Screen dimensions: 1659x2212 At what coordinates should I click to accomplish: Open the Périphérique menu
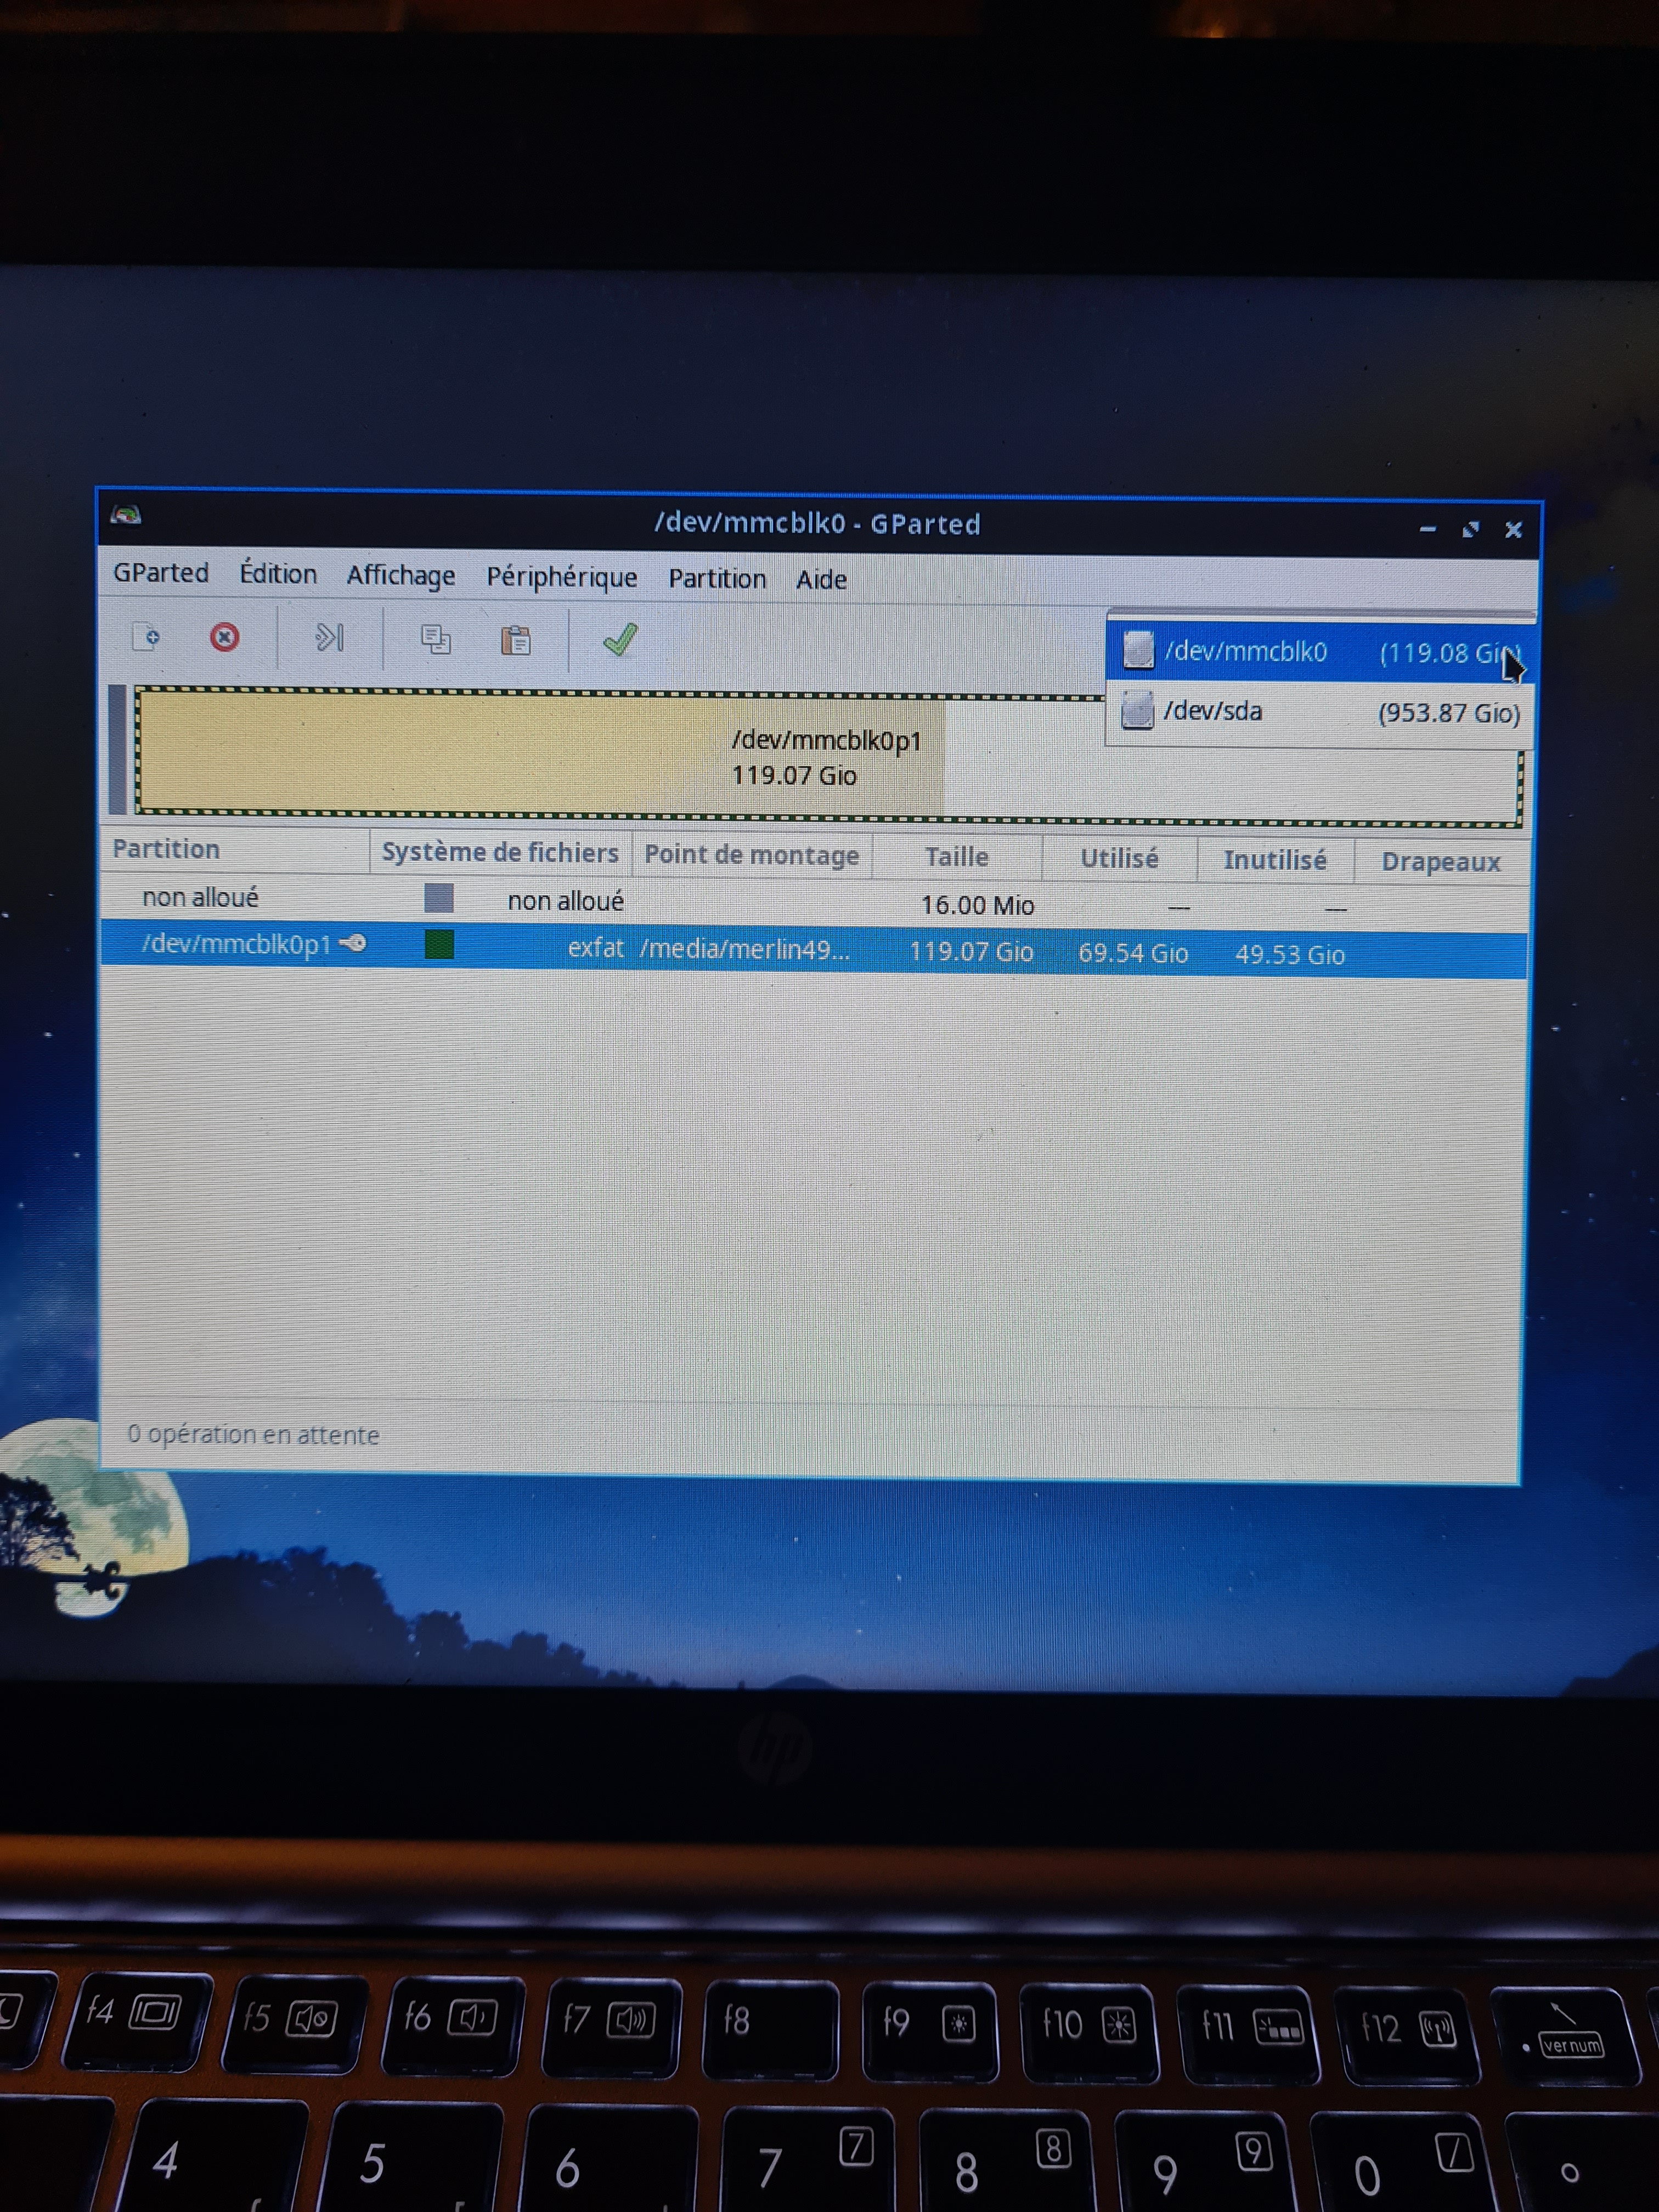coord(562,577)
